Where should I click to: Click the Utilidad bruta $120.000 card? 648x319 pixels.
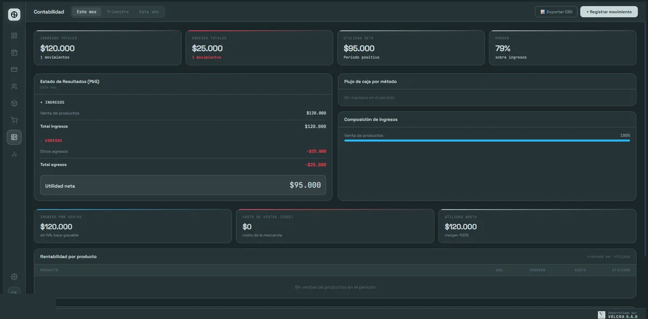tap(537, 226)
